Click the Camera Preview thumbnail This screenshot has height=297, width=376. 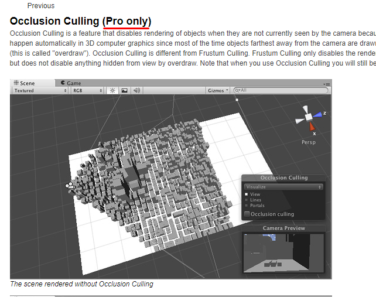[283, 253]
